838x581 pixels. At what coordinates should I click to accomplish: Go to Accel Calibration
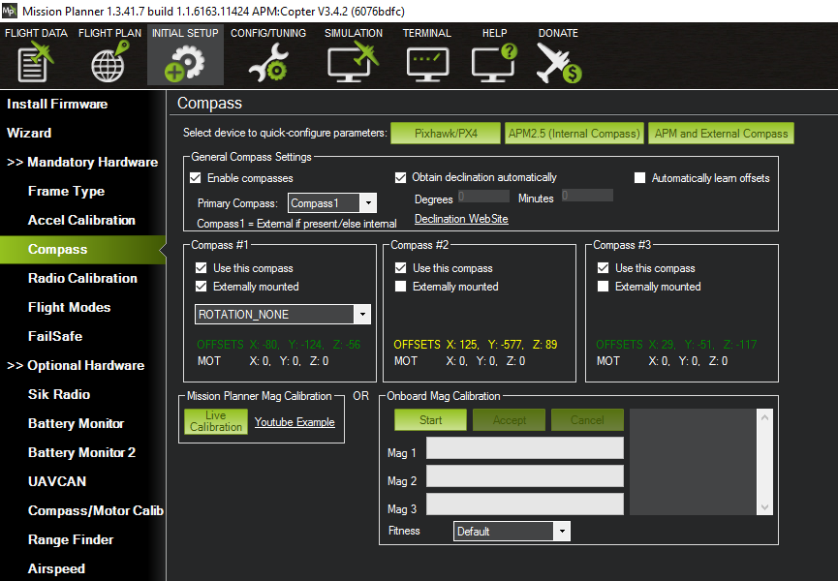(x=81, y=220)
